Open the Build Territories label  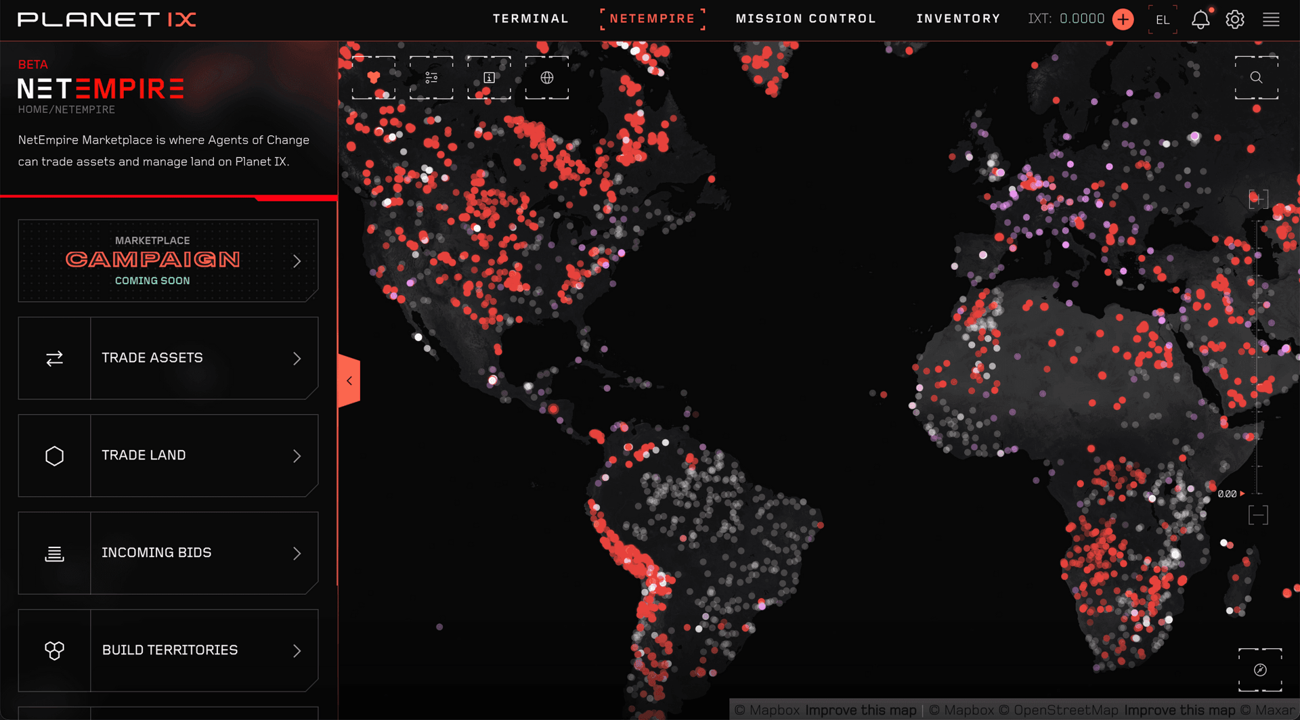coord(170,650)
